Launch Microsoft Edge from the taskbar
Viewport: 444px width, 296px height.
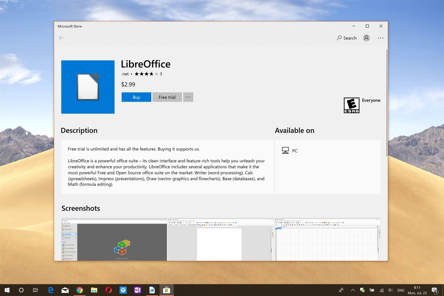pyautogui.click(x=51, y=290)
